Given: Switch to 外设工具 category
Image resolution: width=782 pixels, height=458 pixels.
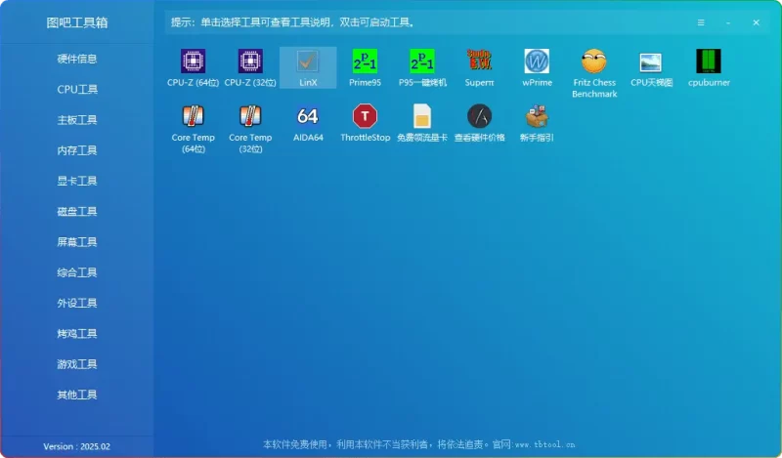Looking at the screenshot, I should click(x=77, y=303).
